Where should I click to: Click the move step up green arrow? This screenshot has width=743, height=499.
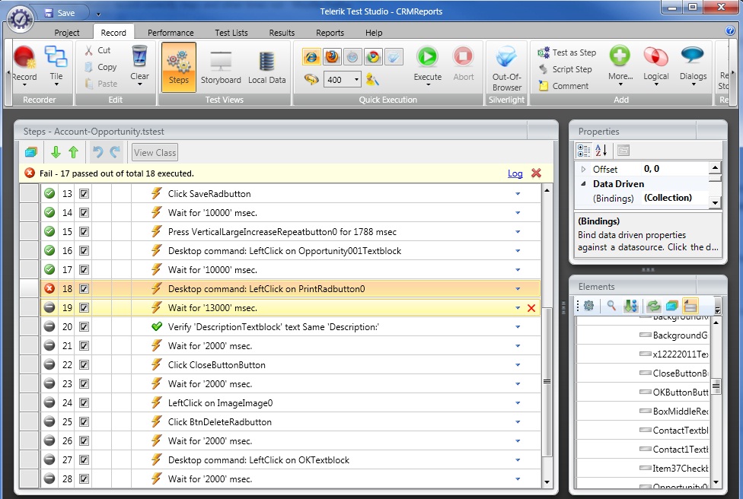(73, 152)
